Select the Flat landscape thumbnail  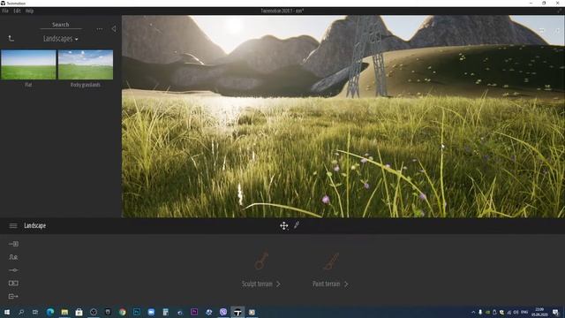click(28, 64)
